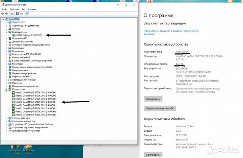Screen dimensions: 243x158
Task: Click the Контроллеры запоминающих устройств icon
Action: click(10, 61)
